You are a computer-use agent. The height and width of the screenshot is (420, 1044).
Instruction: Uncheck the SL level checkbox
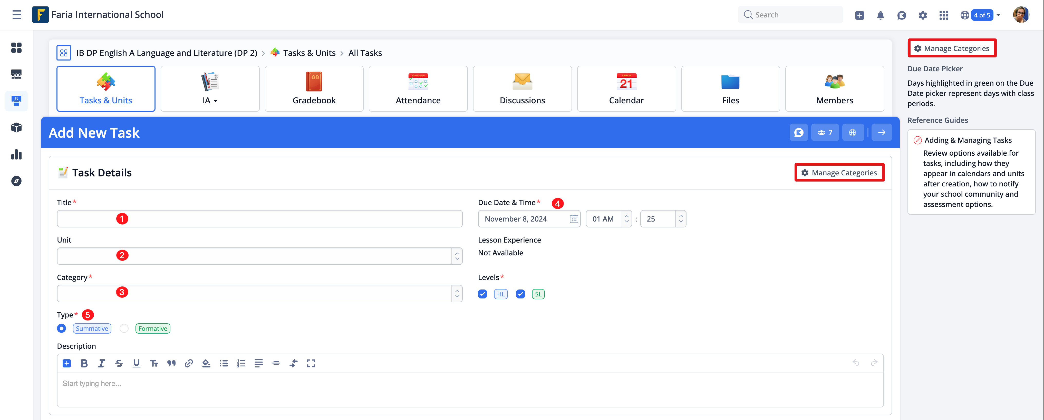pyautogui.click(x=520, y=294)
